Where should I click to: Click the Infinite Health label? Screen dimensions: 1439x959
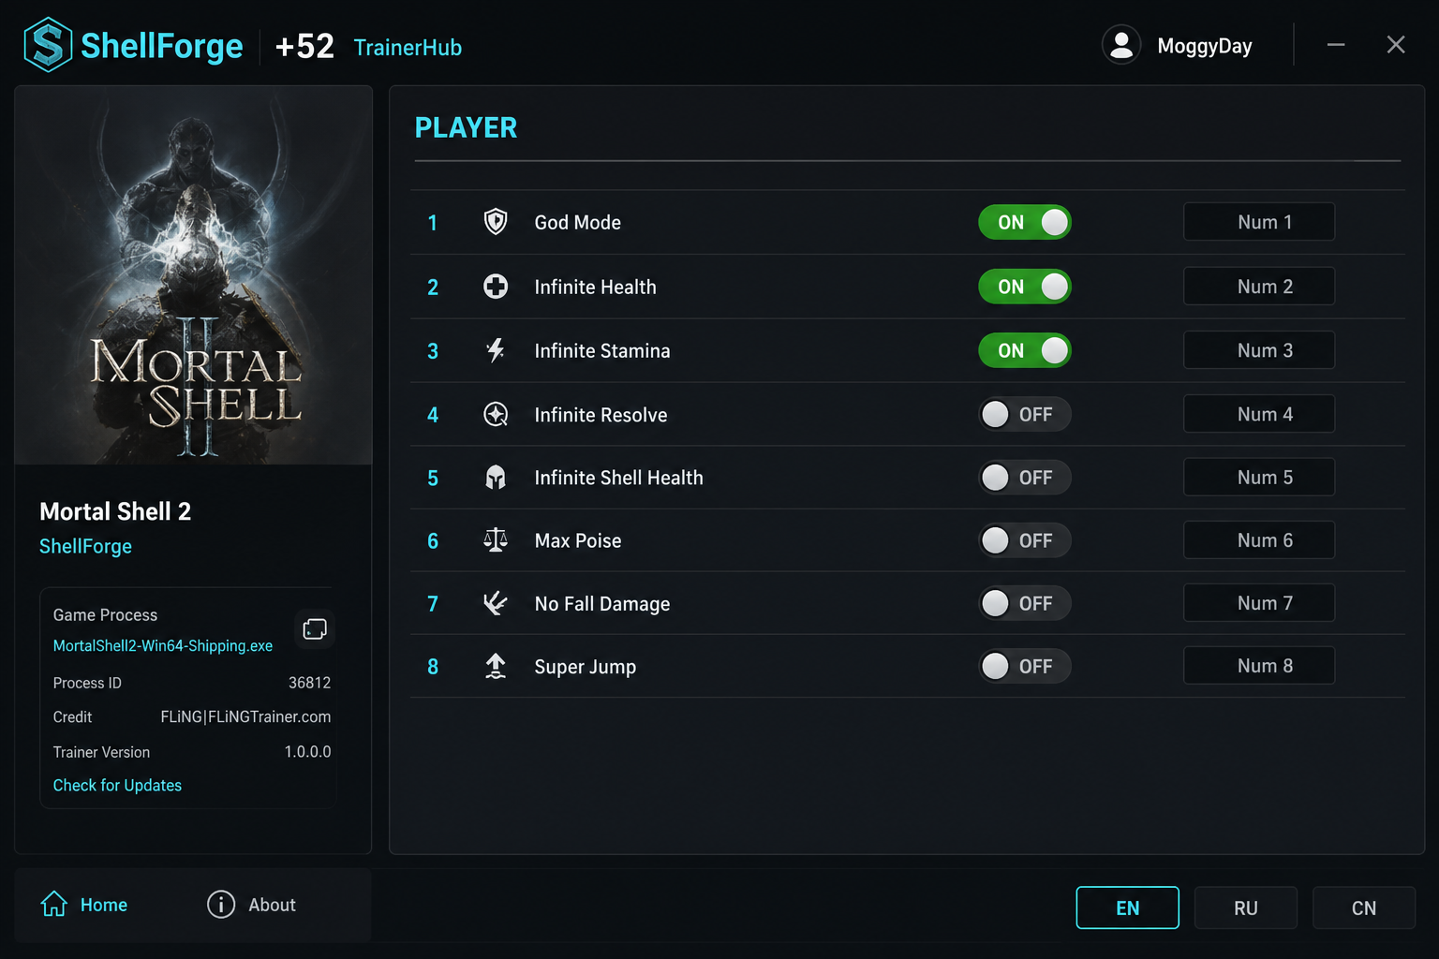click(595, 287)
